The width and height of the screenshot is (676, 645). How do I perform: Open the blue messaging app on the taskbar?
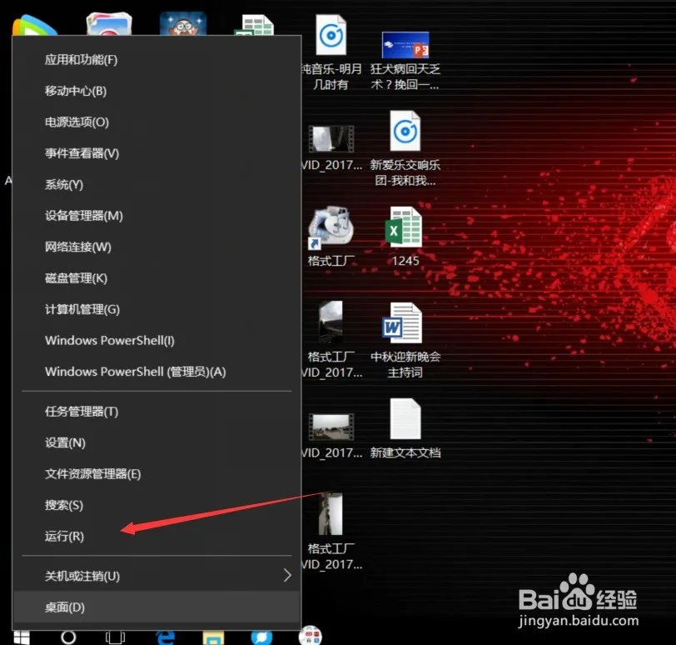262,637
